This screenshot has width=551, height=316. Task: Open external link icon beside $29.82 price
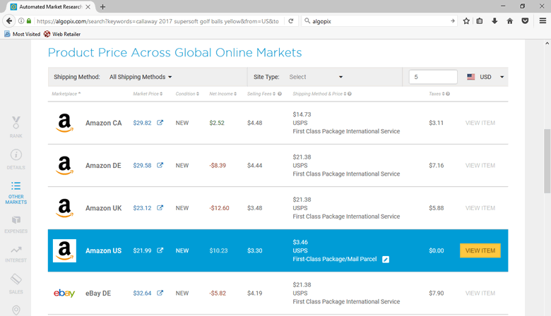[160, 123]
